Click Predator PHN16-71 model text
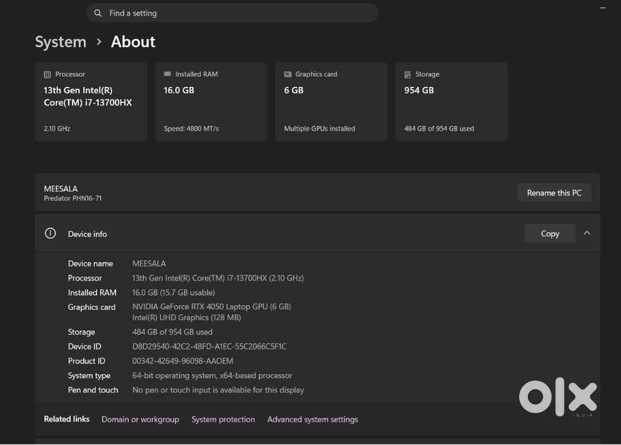 (73, 199)
